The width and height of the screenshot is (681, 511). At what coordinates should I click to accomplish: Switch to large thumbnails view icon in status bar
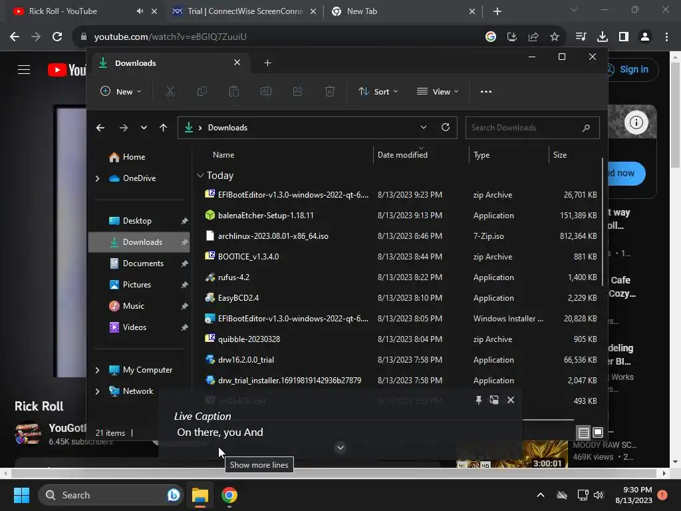tap(598, 432)
